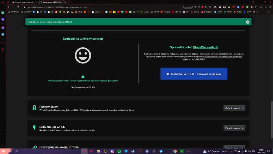
Task: Open the ZAKUPY bookmark folder
Action: 26,12
